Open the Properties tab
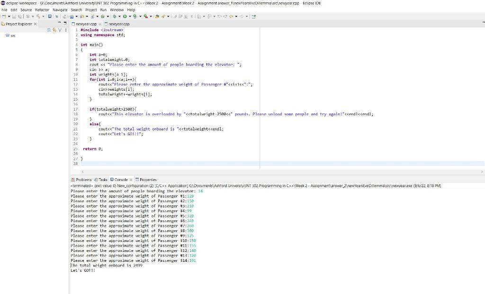Screen dimensions: 485x294 point(146,180)
